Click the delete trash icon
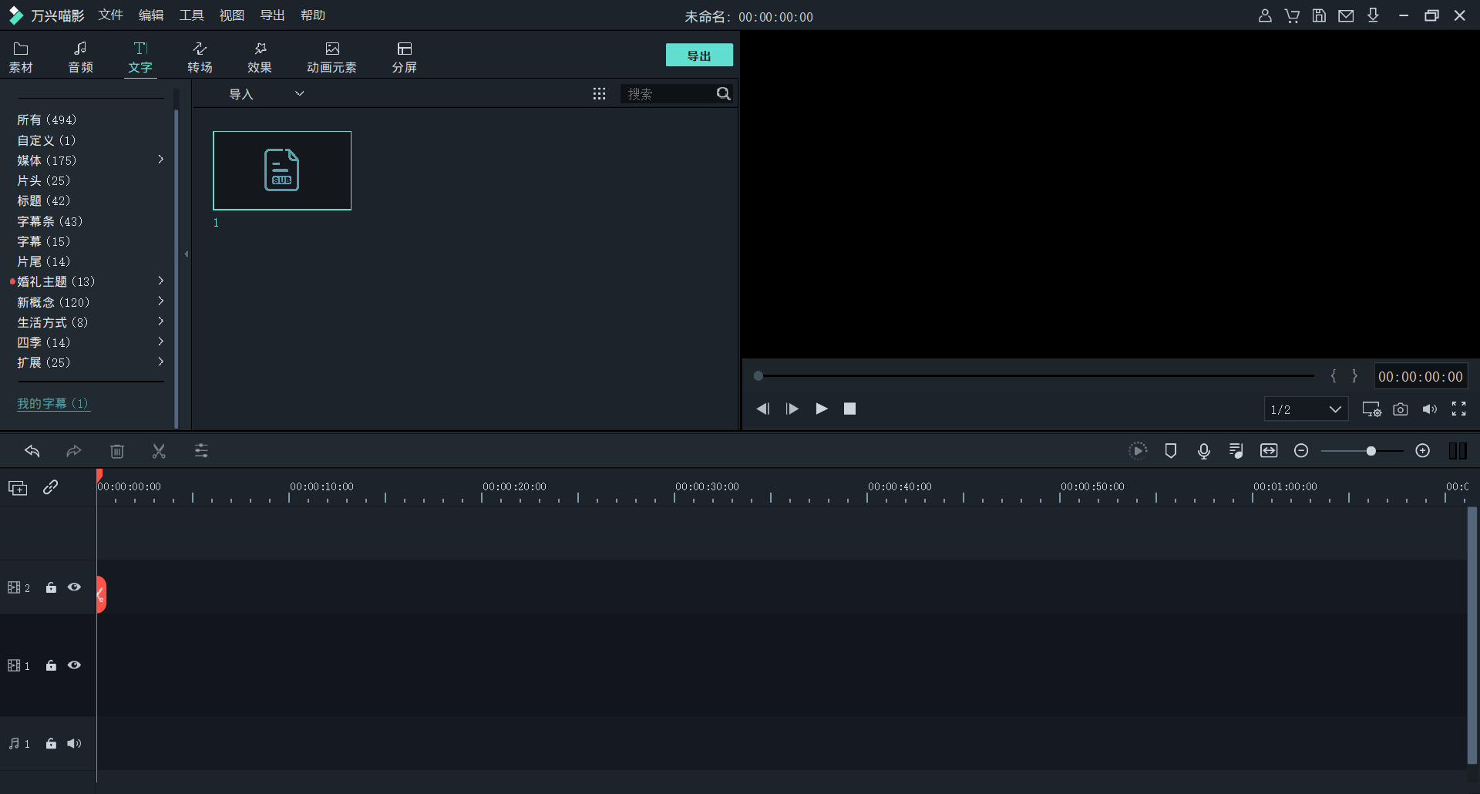This screenshot has width=1480, height=794. [x=117, y=451]
